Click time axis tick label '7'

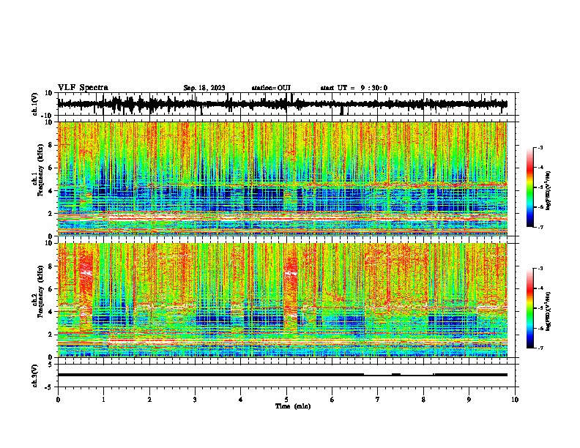pos(378,400)
